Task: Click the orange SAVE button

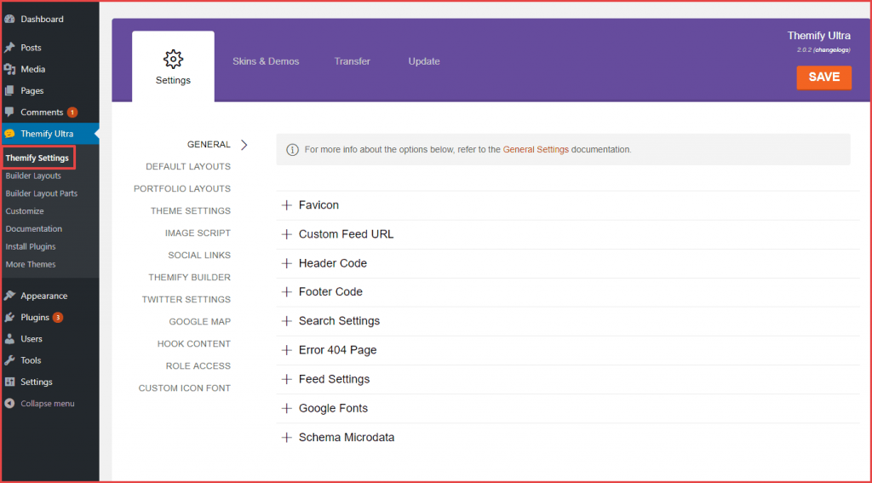Action: pos(823,78)
